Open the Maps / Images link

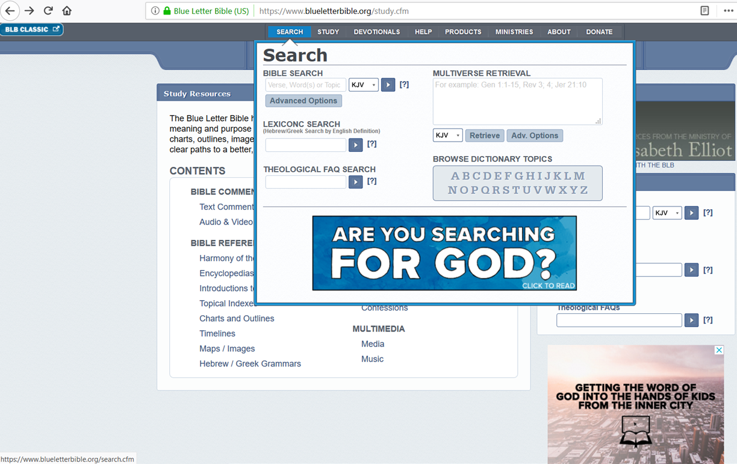[227, 349]
